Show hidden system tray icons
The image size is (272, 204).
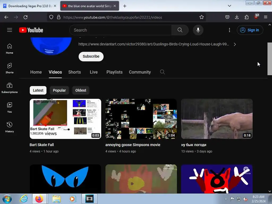226,199
